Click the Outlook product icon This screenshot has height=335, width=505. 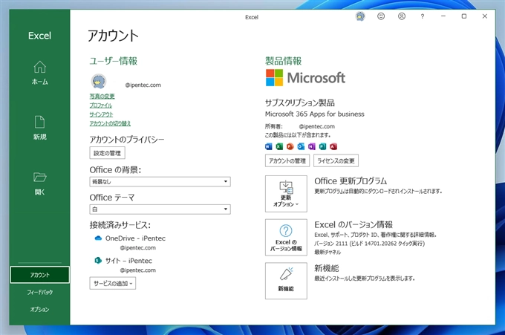(x=301, y=146)
